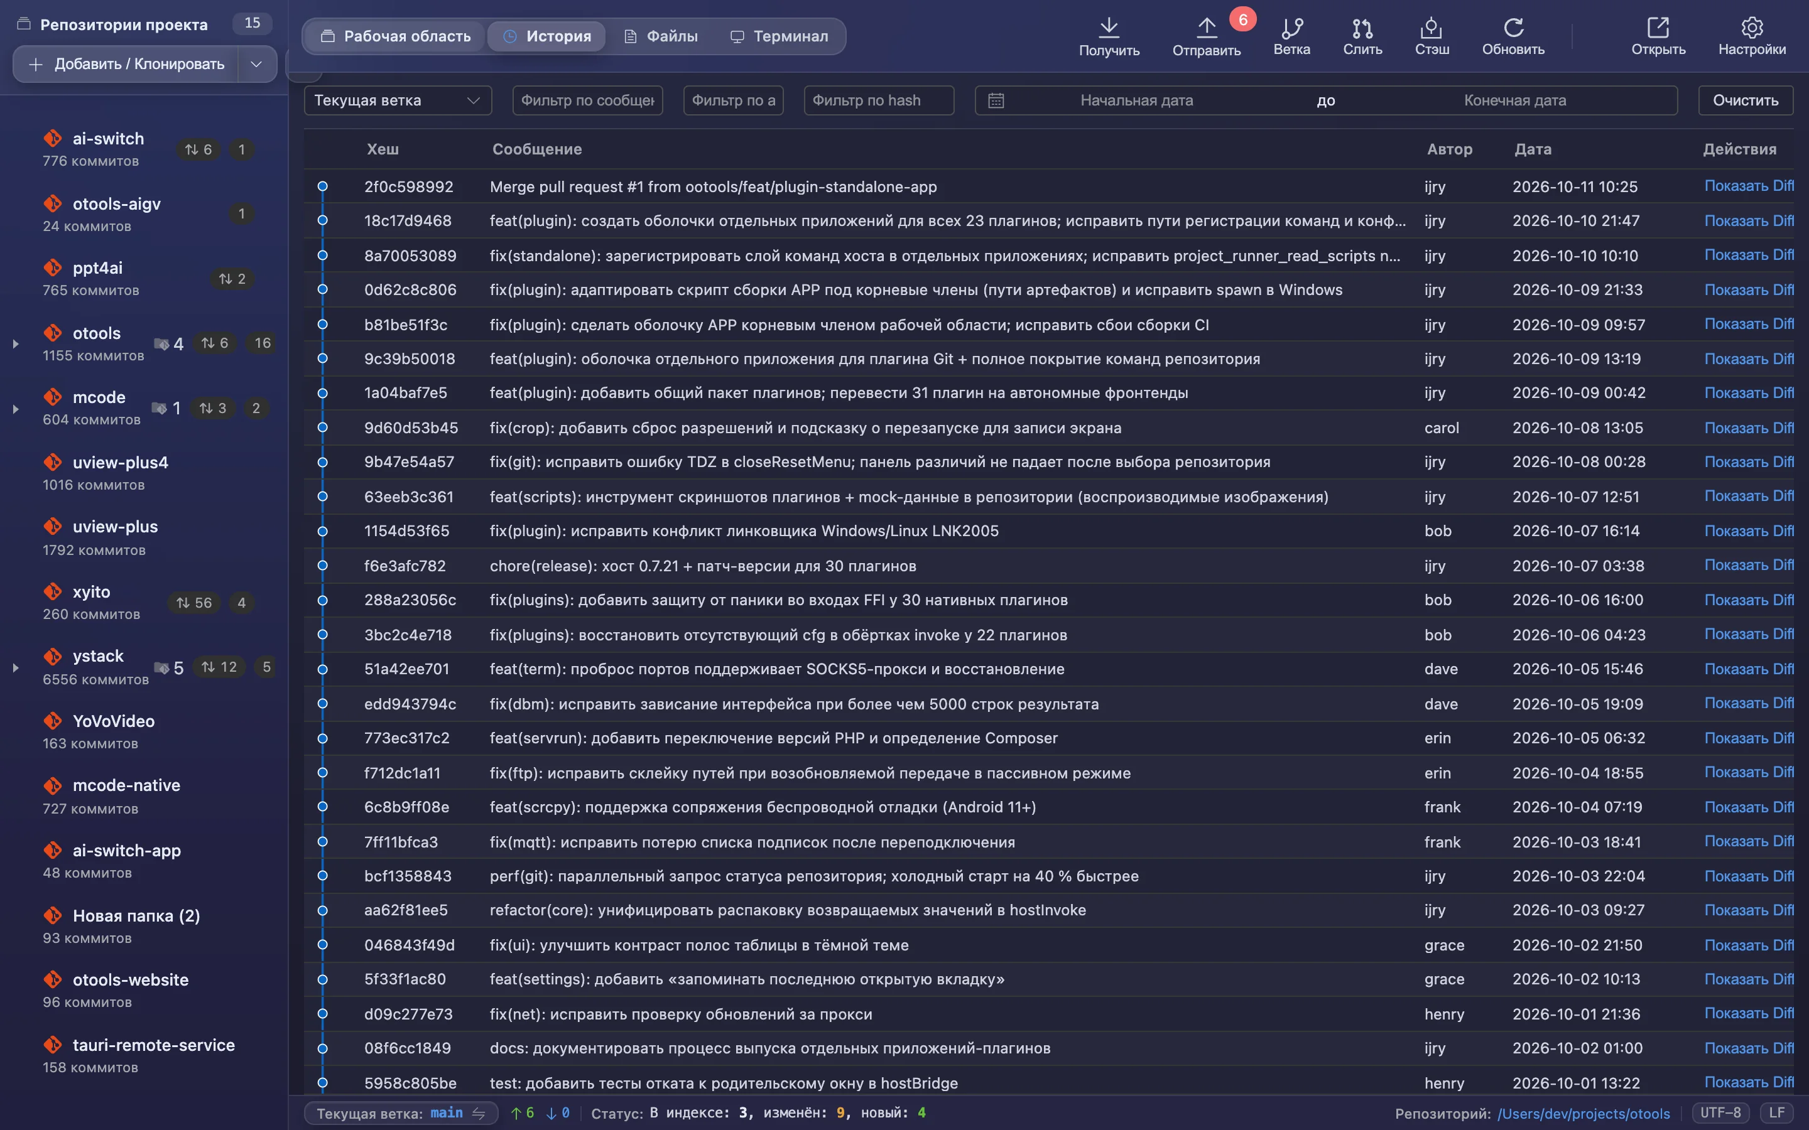This screenshot has height=1130, width=1809.
Task: Click the Слить merge icon
Action: pyautogui.click(x=1362, y=28)
